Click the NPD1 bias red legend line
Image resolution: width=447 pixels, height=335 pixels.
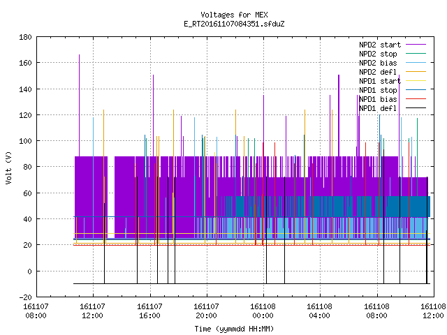coord(416,99)
